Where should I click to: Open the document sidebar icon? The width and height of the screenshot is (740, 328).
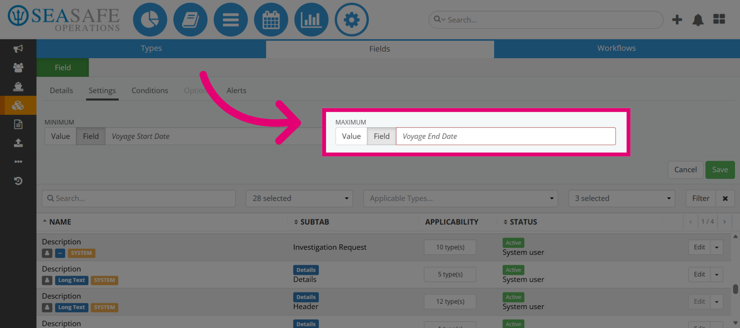[x=18, y=124]
